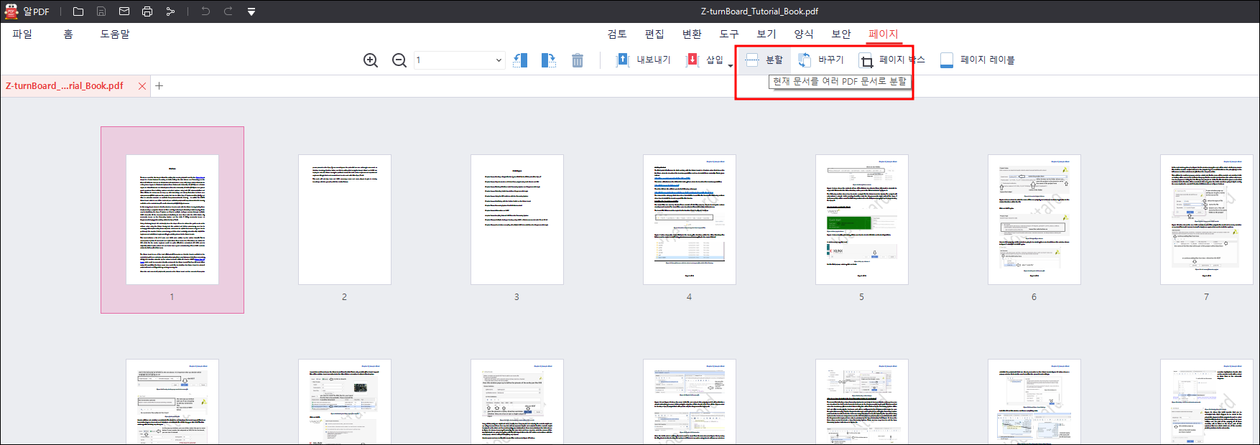Rotate page counterclockwise icon
The image size is (1260, 445).
coord(520,60)
